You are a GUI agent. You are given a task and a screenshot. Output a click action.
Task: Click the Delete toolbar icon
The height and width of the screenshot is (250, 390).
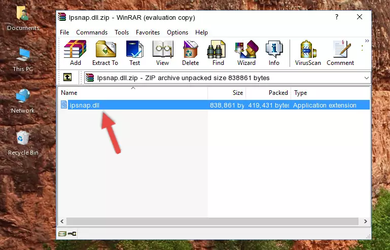[x=190, y=53]
